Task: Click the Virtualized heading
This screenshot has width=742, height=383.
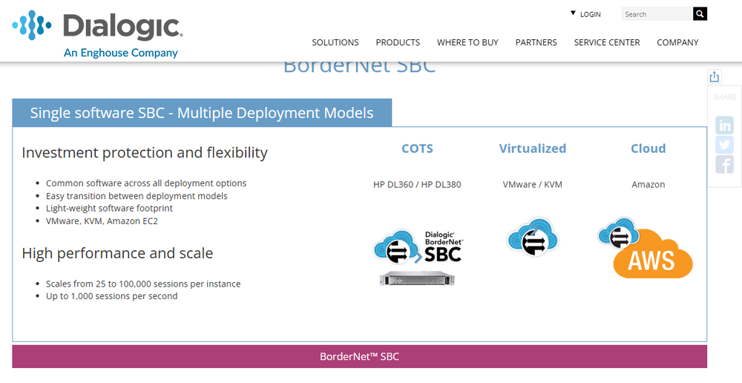Action: pyautogui.click(x=533, y=148)
